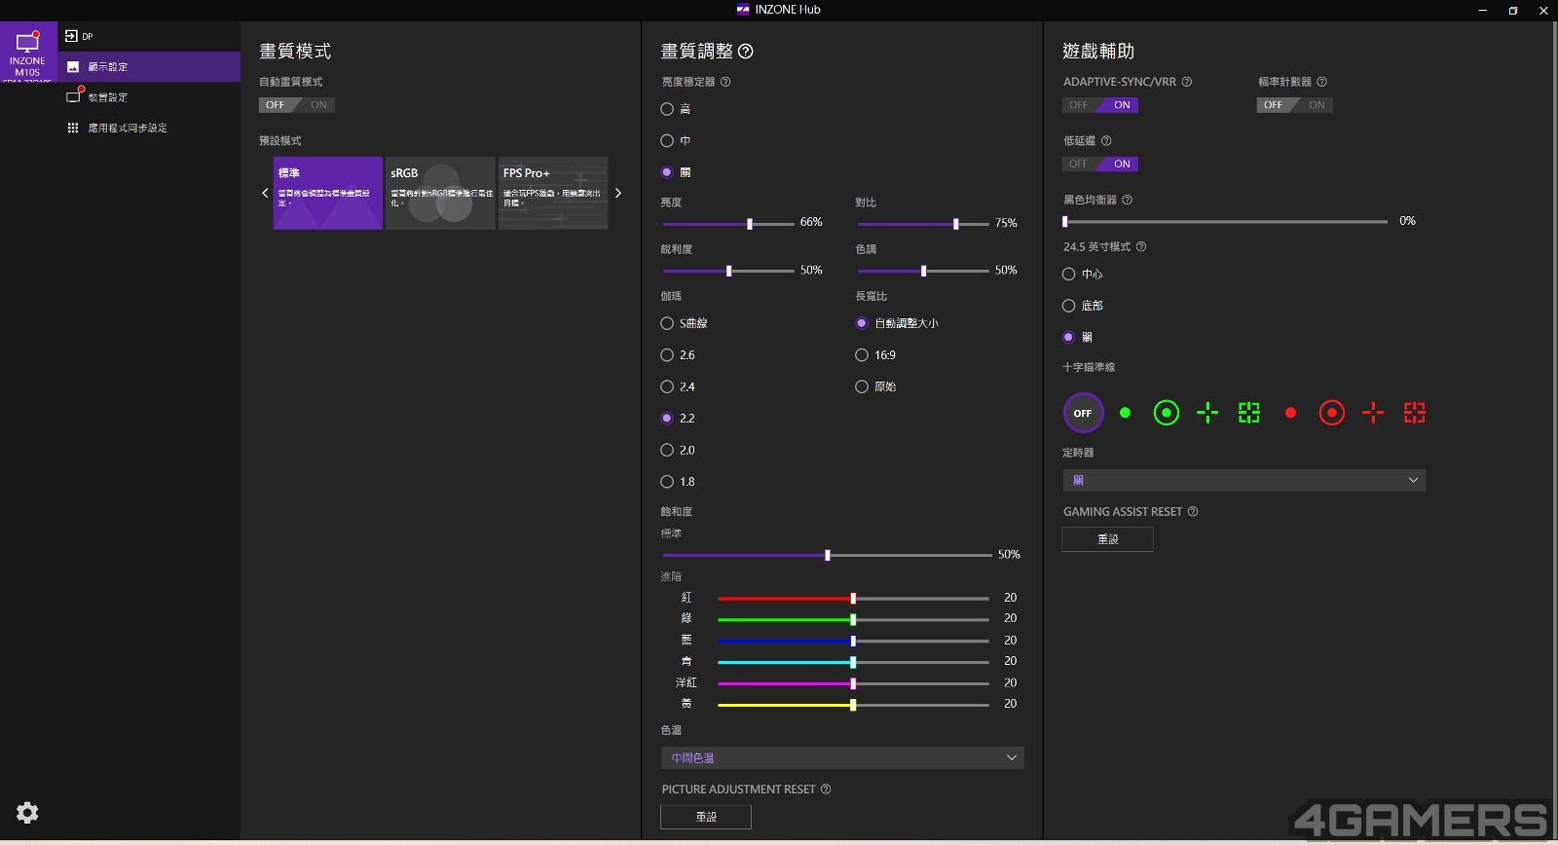Toggle 低延遲 switch
1558x845 pixels.
click(x=1100, y=165)
